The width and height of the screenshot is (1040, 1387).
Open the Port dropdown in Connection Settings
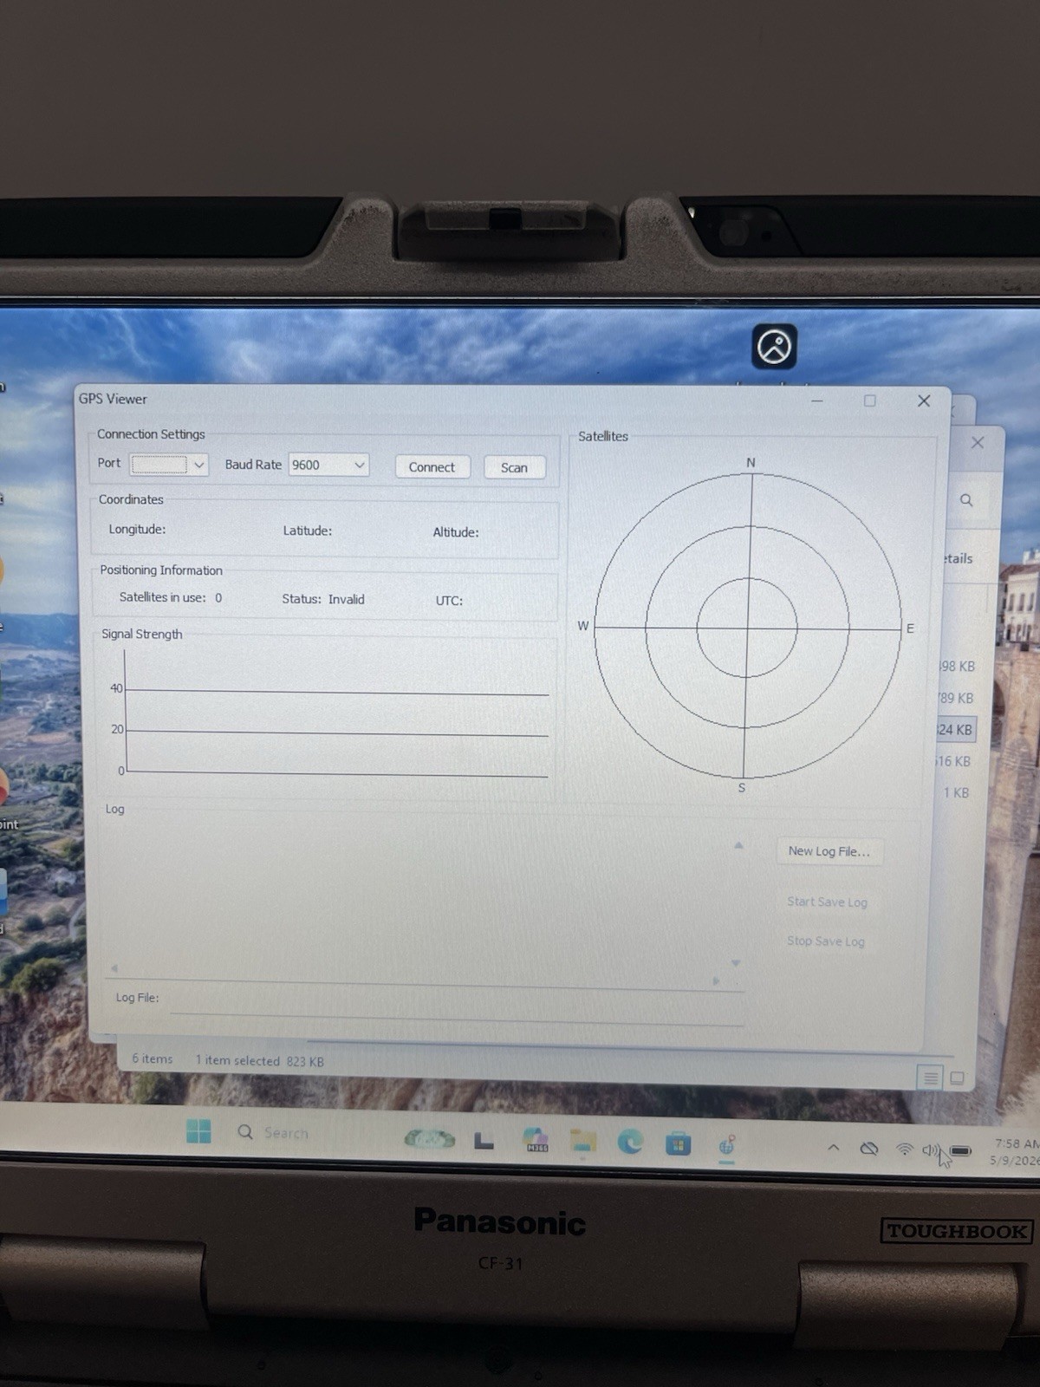tap(169, 464)
